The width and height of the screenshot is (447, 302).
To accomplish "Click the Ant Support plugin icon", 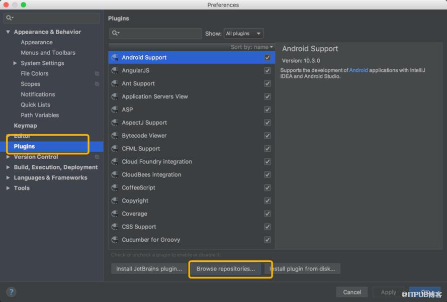I will coord(115,83).
